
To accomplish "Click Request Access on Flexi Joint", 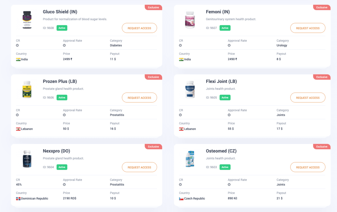I will pyautogui.click(x=308, y=98).
